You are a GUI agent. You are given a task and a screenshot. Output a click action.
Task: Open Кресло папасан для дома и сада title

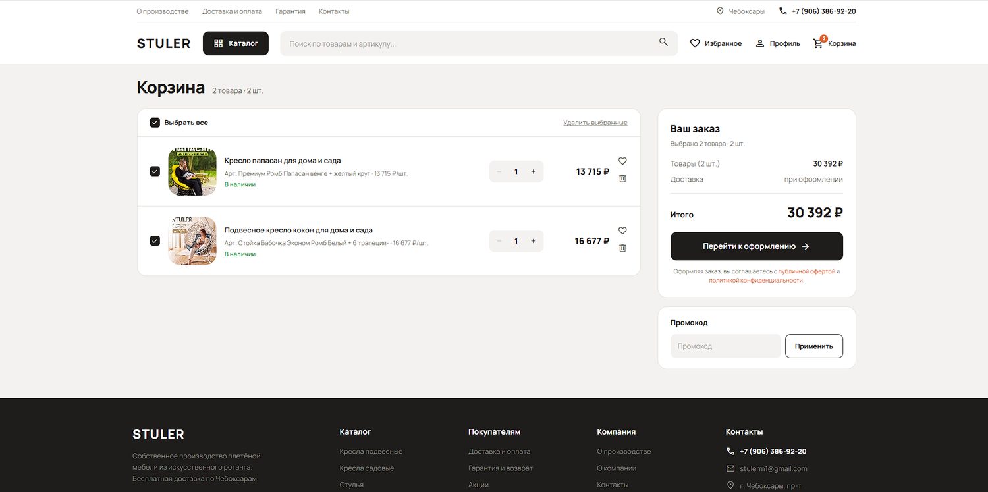pos(283,161)
